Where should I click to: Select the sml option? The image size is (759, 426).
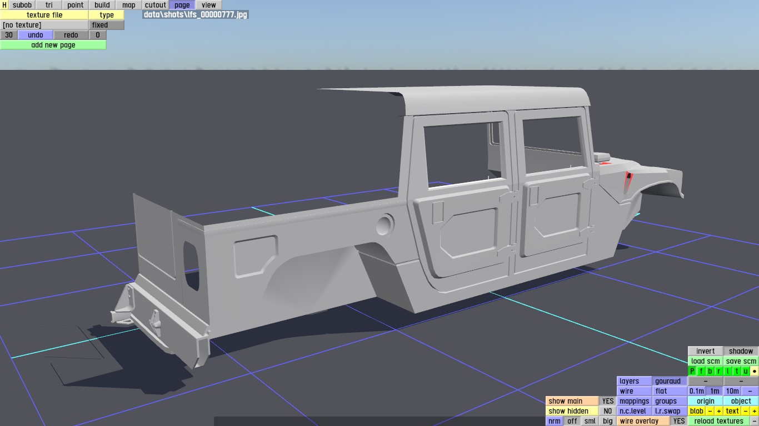590,421
